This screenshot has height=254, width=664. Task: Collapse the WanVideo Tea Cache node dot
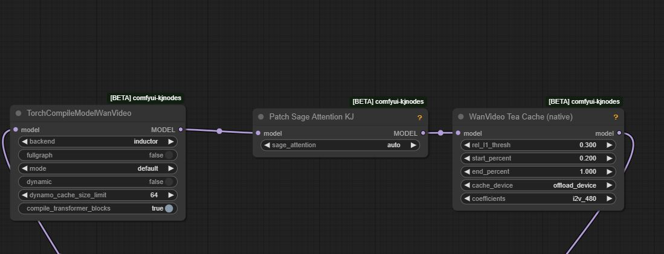[461, 116]
